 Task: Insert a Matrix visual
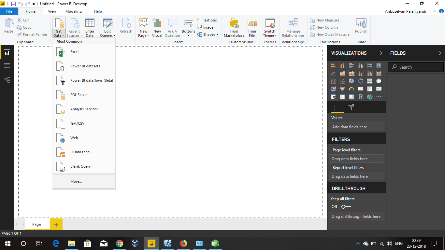pyautogui.click(x=352, y=97)
